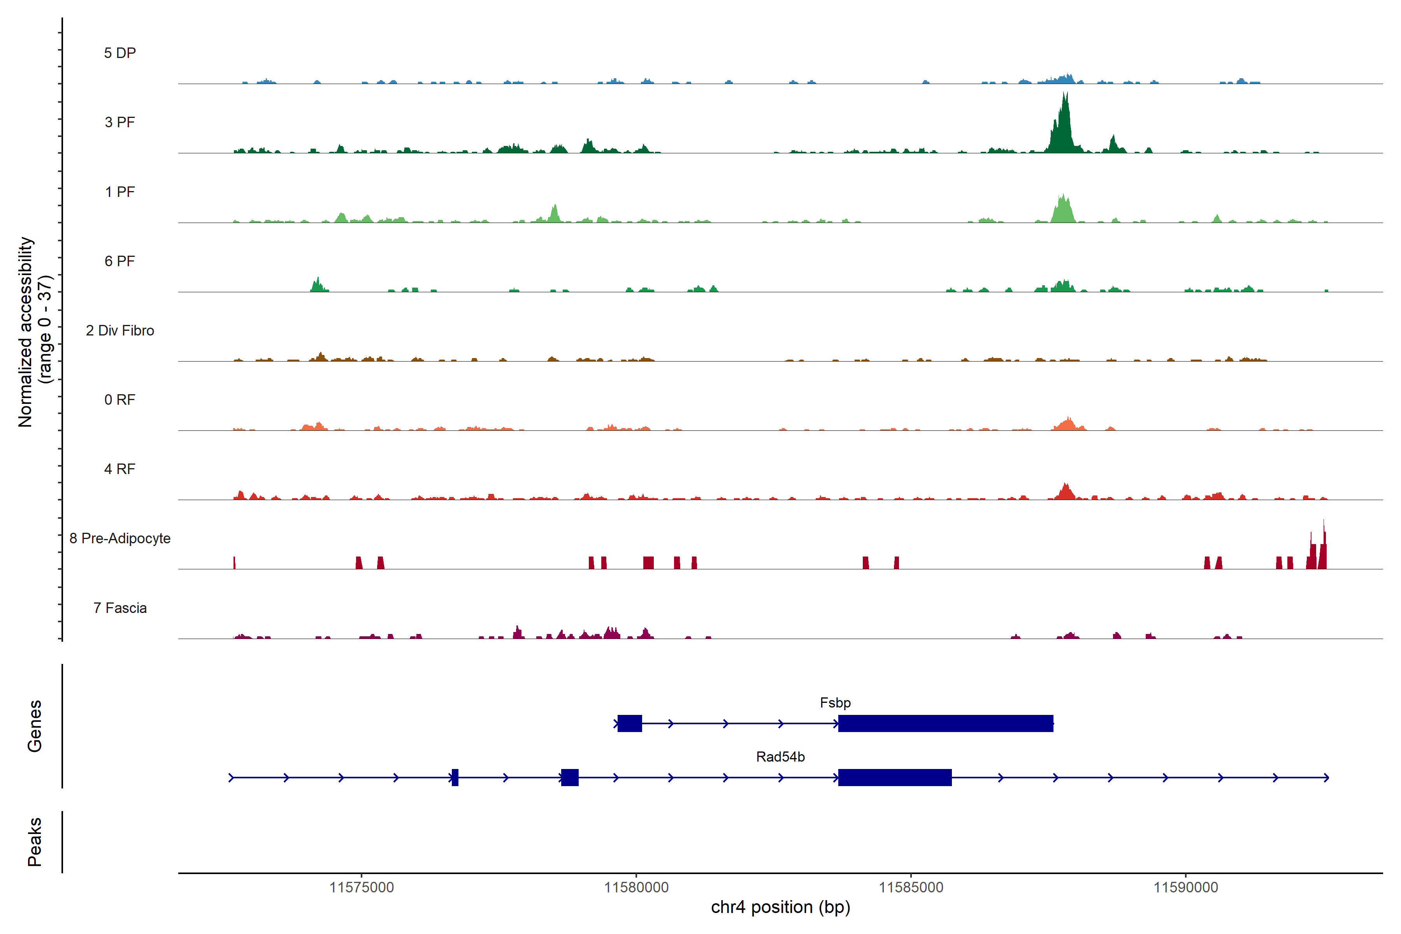Click the 11575000 axis tick label
Viewport: 1401px width, 934px height.
coord(362,888)
